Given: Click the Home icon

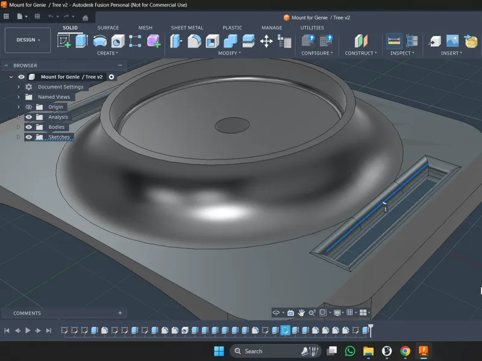Looking at the screenshot, I should pos(86,18).
